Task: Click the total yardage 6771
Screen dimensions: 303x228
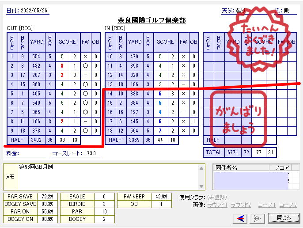Action: (233, 152)
